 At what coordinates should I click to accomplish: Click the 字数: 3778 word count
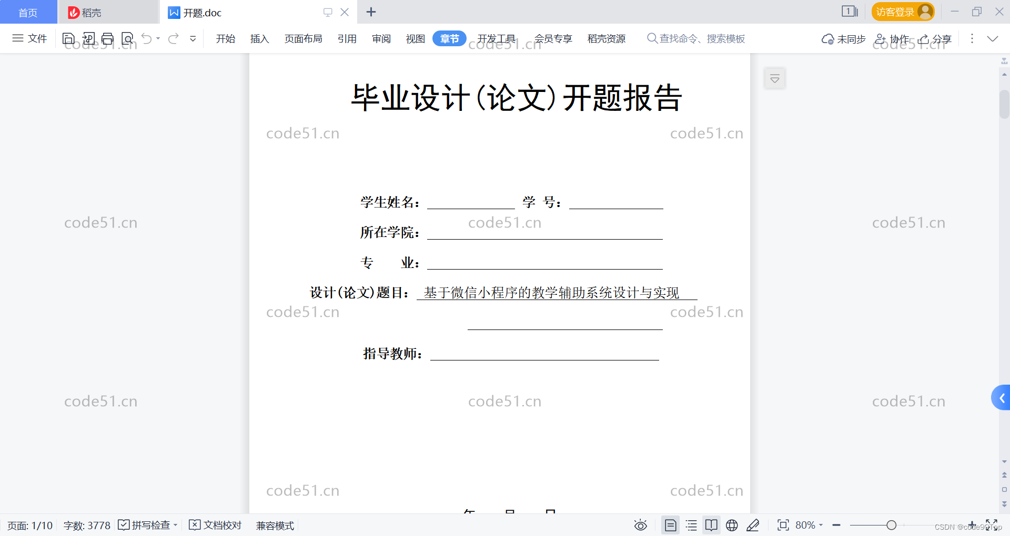(87, 525)
